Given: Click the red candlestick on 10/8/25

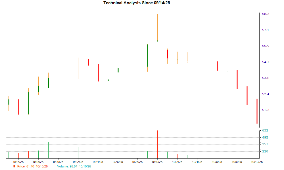Looking at the screenshot, I should (237, 79).
